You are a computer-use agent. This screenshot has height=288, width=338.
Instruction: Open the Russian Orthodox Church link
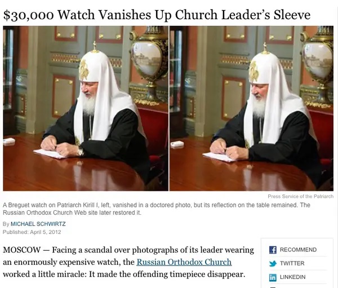184,262
